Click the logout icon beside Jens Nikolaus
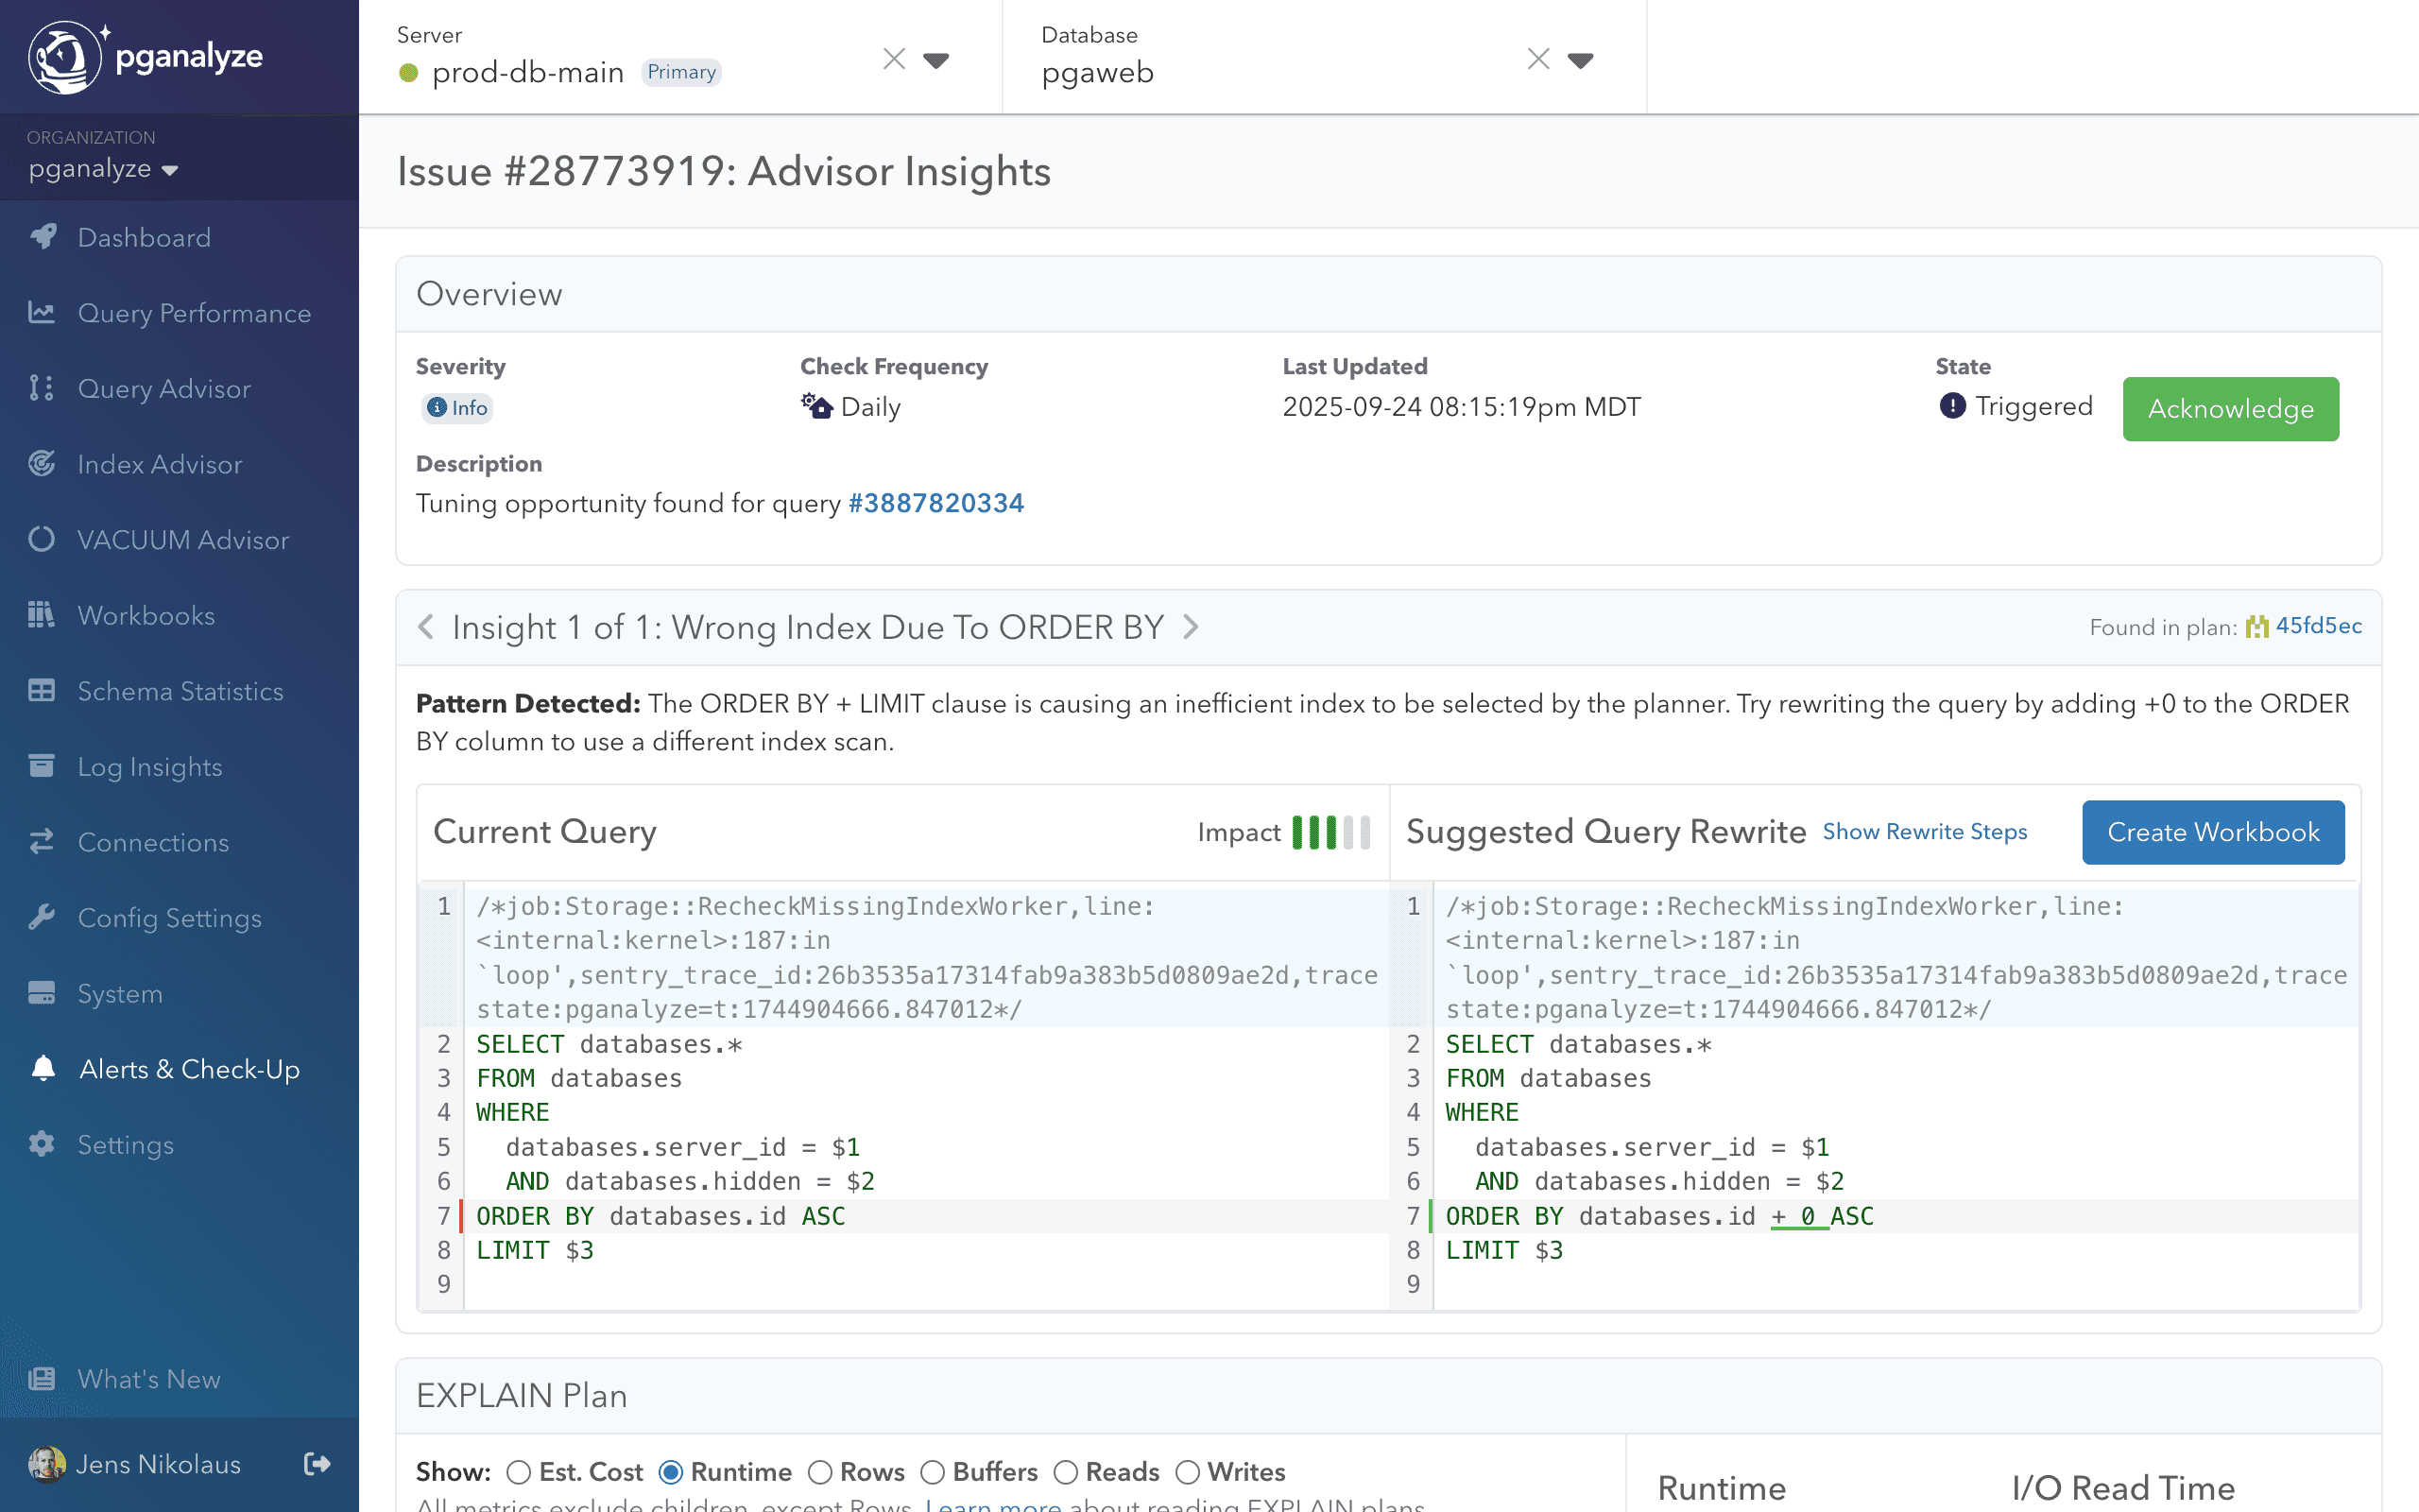The image size is (2419, 1512). (x=317, y=1464)
